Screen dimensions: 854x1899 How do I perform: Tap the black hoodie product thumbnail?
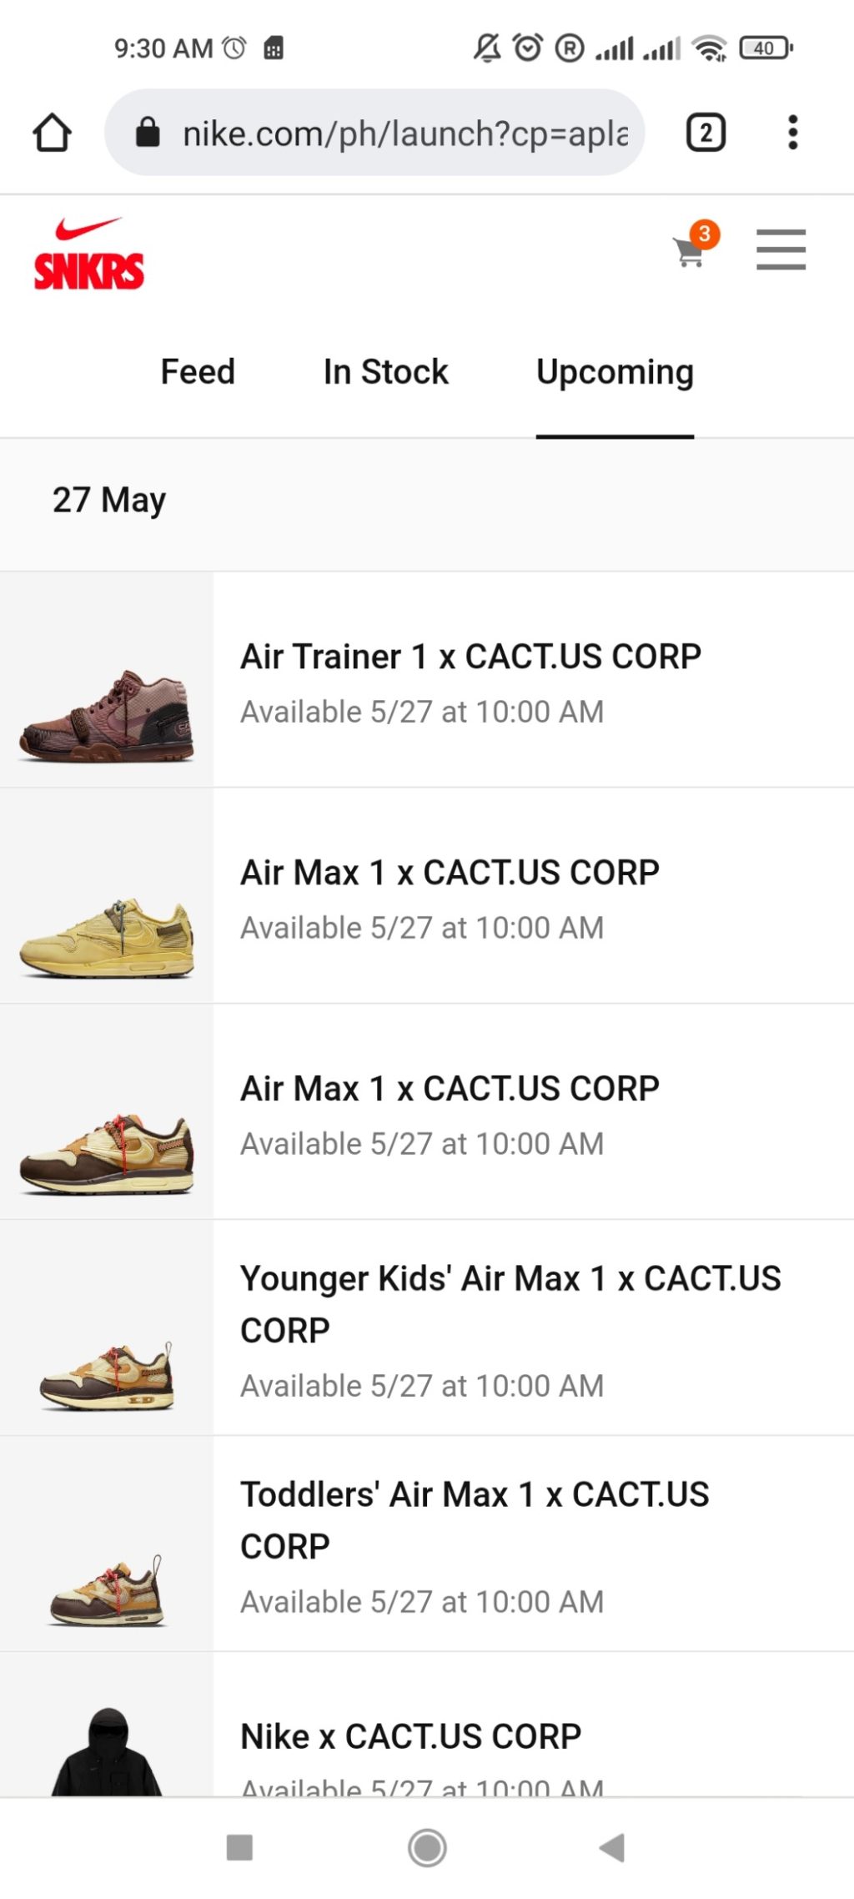coord(107,1750)
